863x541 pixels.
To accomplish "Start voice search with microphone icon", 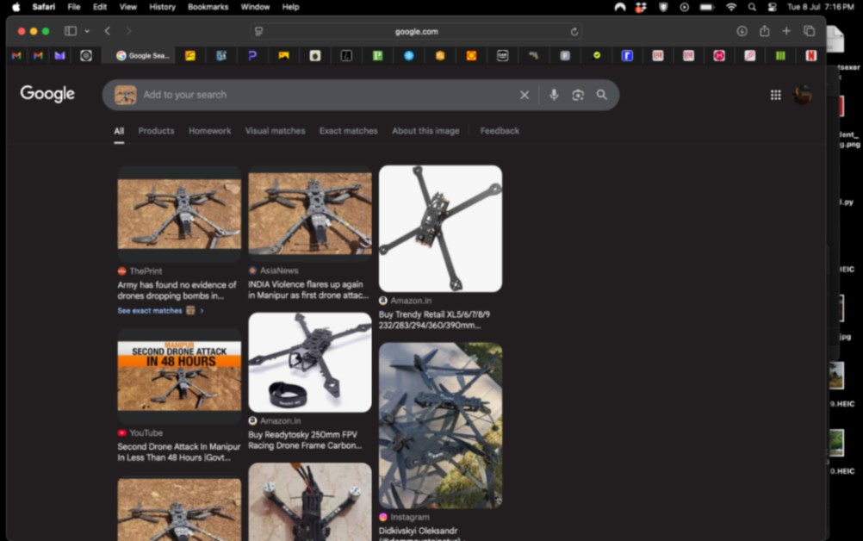I will pos(554,95).
